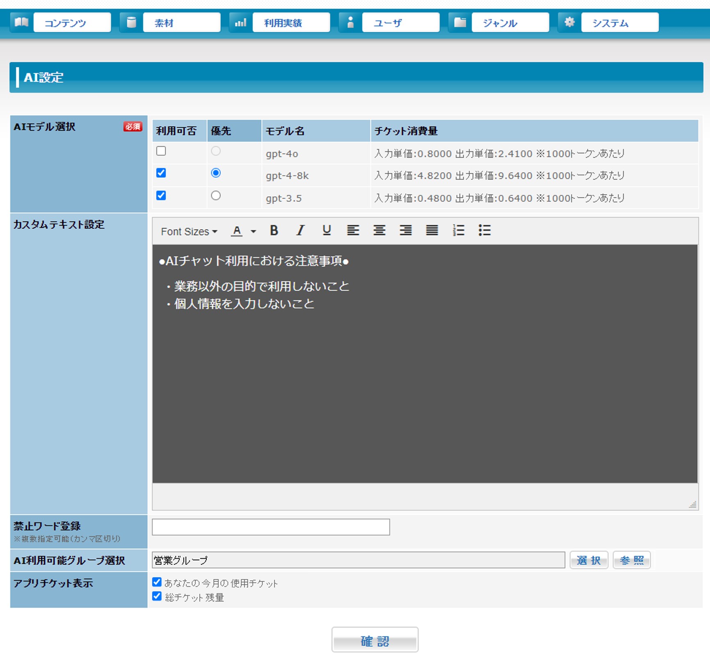Apply underline formatting to text
This screenshot has height=656, width=710.
[x=327, y=231]
